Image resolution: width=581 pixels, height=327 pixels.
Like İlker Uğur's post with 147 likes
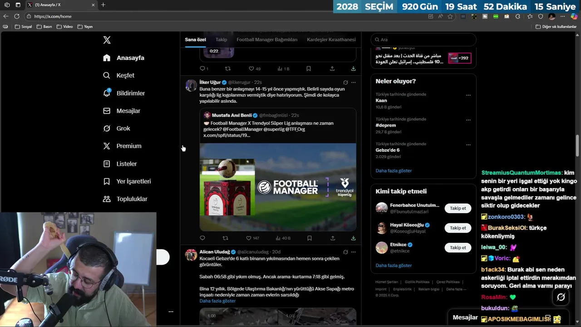click(252, 238)
